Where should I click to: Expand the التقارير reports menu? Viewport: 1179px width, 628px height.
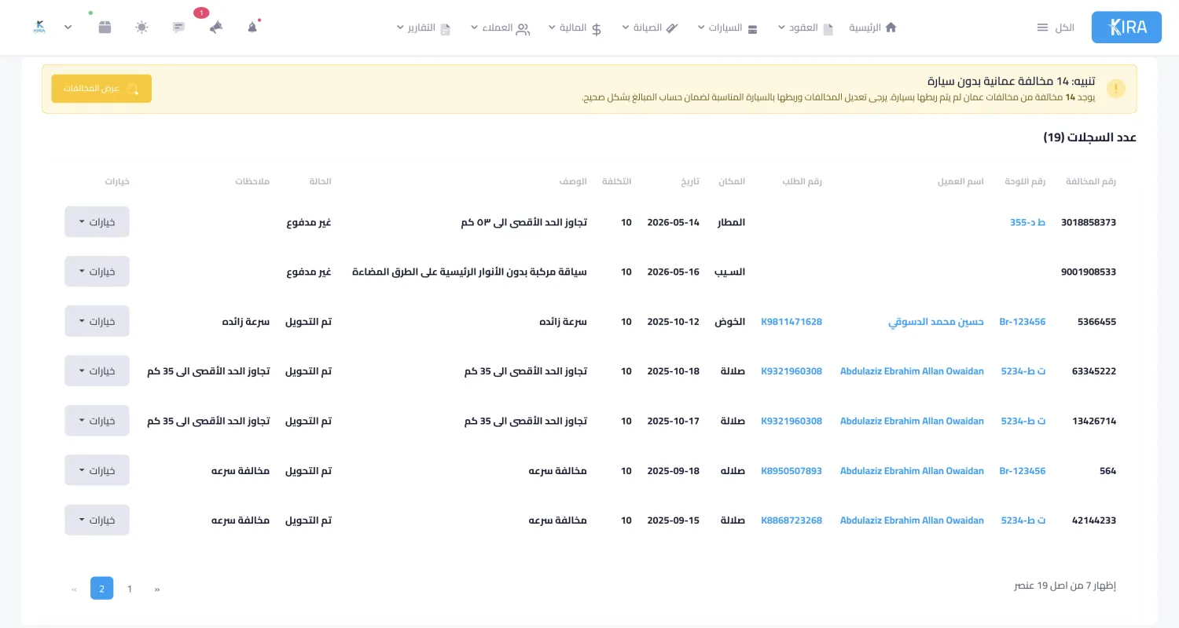coord(424,27)
